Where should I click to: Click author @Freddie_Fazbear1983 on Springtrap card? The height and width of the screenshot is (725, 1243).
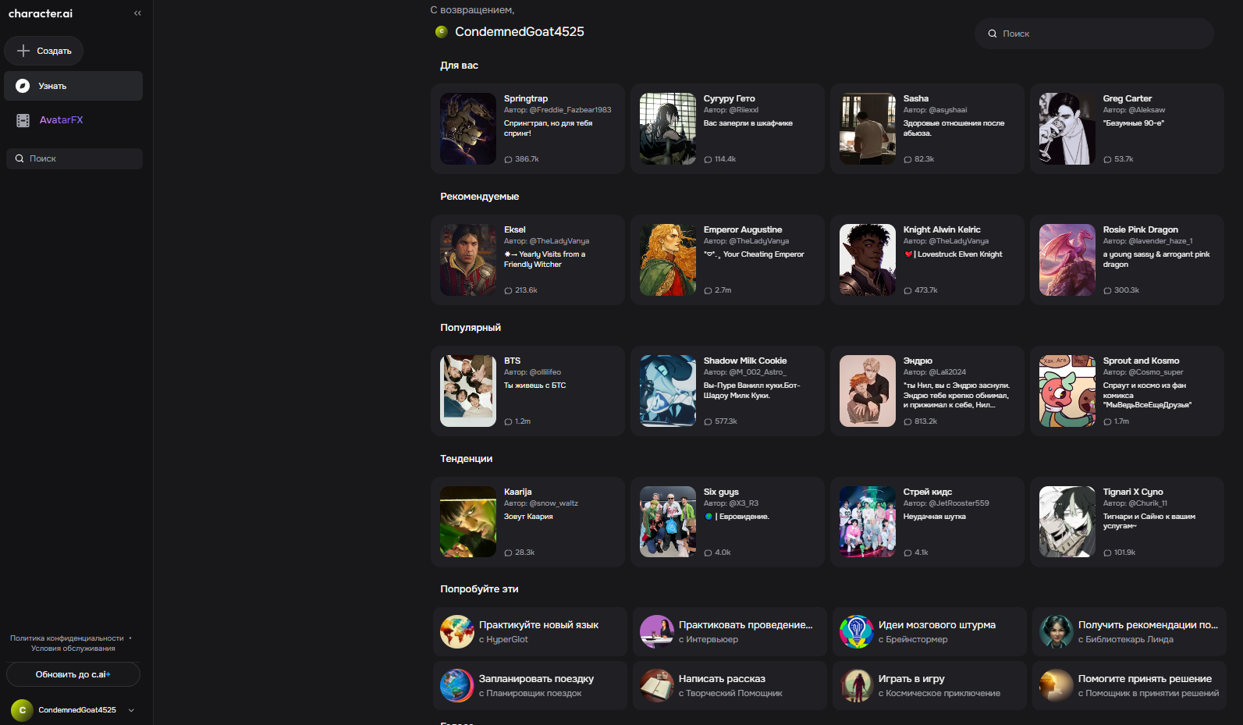[x=570, y=110]
